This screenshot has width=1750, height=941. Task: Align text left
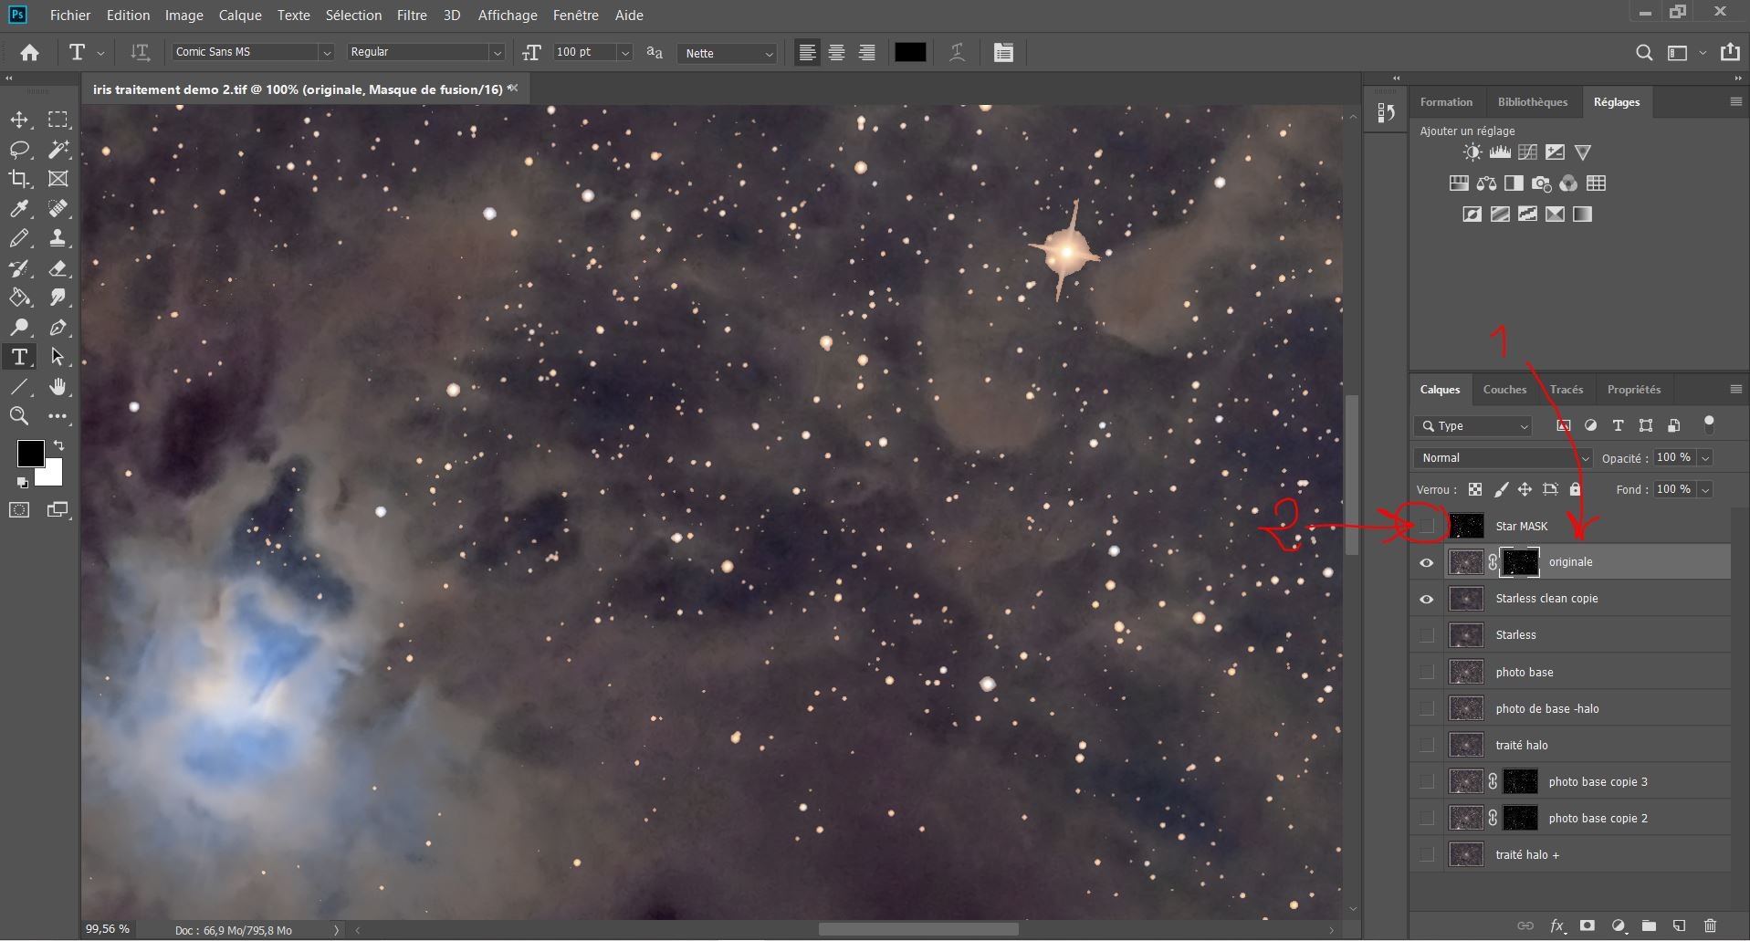807,53
